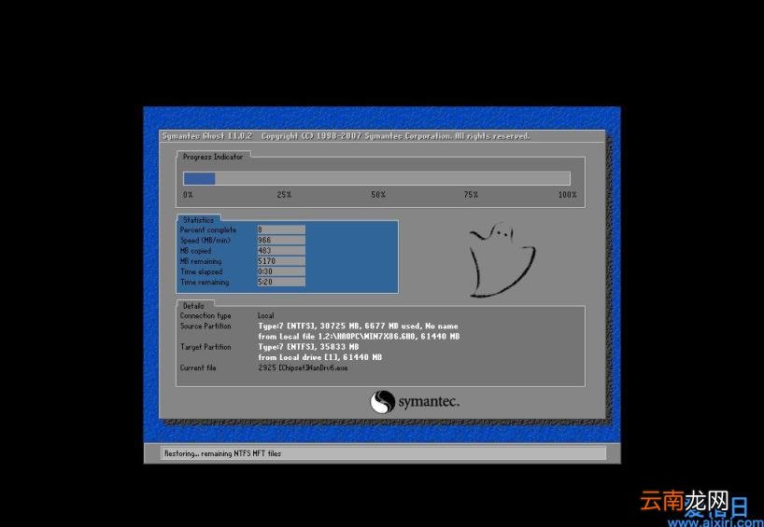The width and height of the screenshot is (764, 527).
Task: Click the "Time remaining" label
Action: point(205,283)
